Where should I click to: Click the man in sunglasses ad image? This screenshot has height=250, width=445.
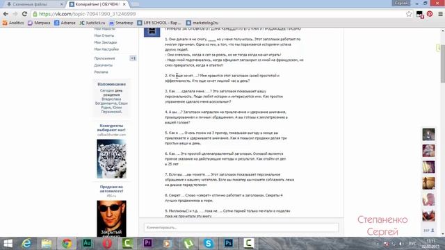point(111,219)
